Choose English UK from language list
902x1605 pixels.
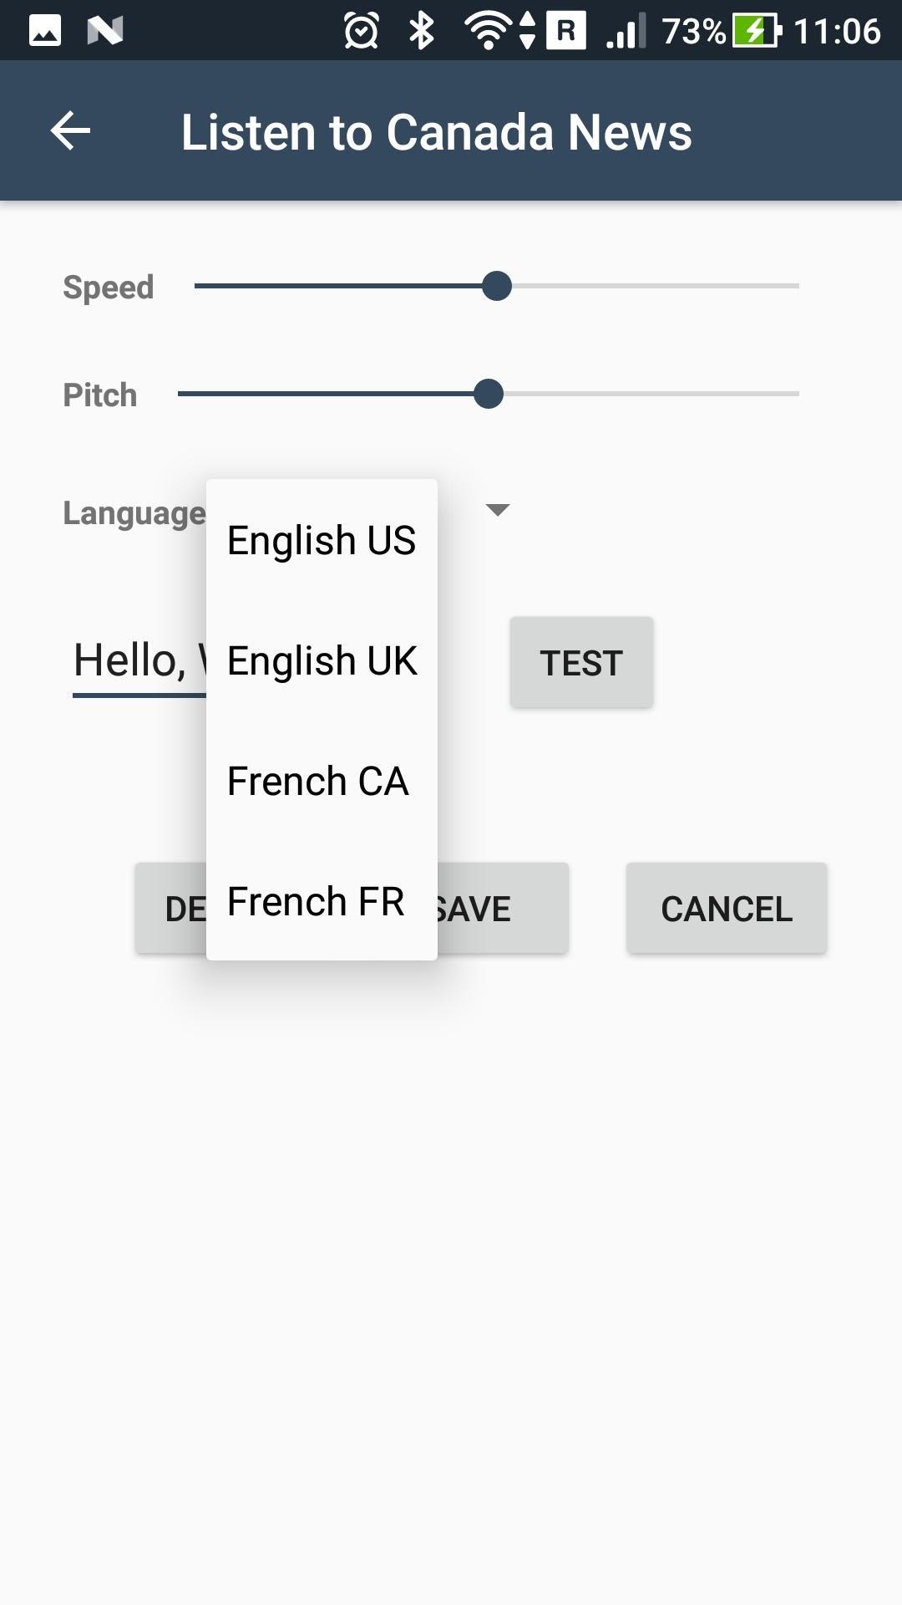pos(322,660)
